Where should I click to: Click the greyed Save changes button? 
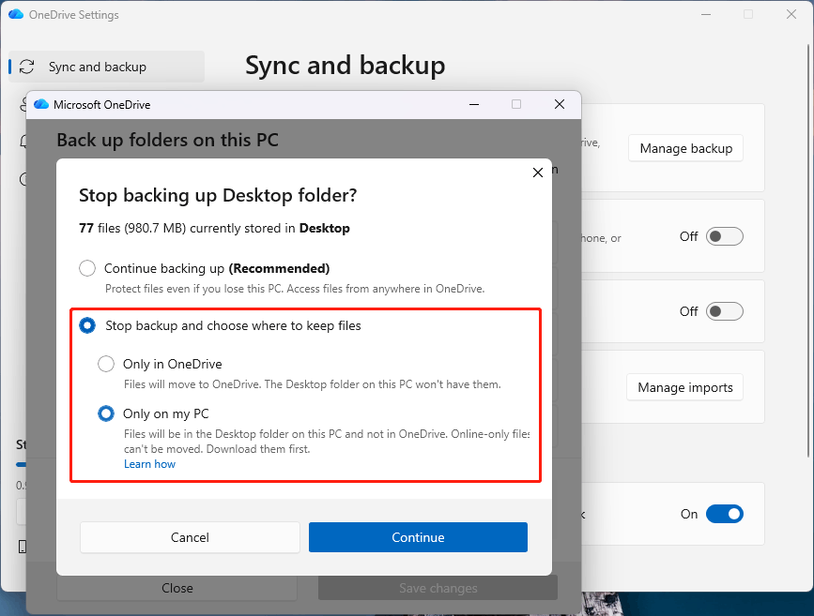pos(438,588)
